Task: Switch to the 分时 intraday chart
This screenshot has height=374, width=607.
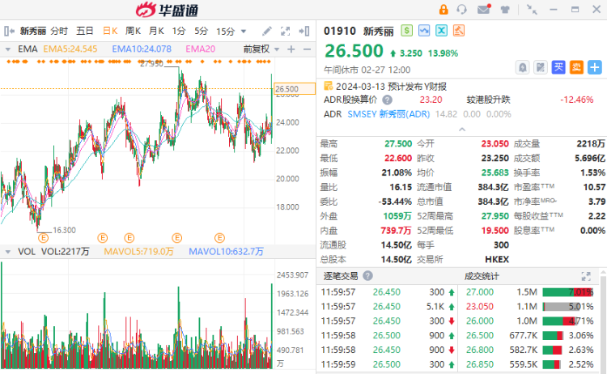Action: click(x=59, y=31)
